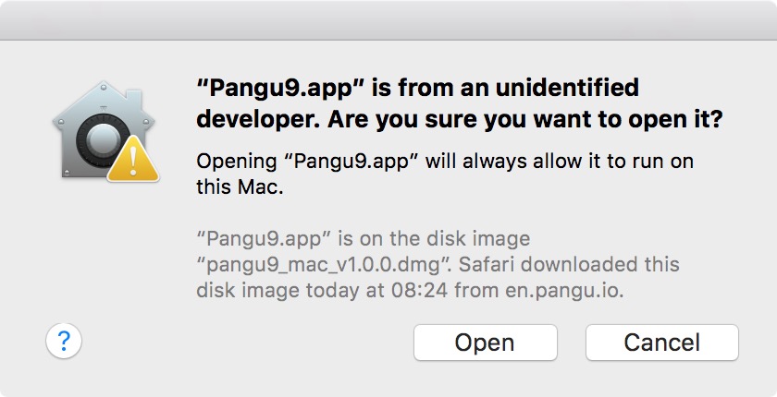Image resolution: width=777 pixels, height=397 pixels.
Task: Dismiss the dialog with Cancel
Action: (662, 343)
